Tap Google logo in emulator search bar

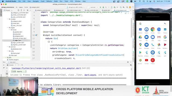click(x=140, y=24)
